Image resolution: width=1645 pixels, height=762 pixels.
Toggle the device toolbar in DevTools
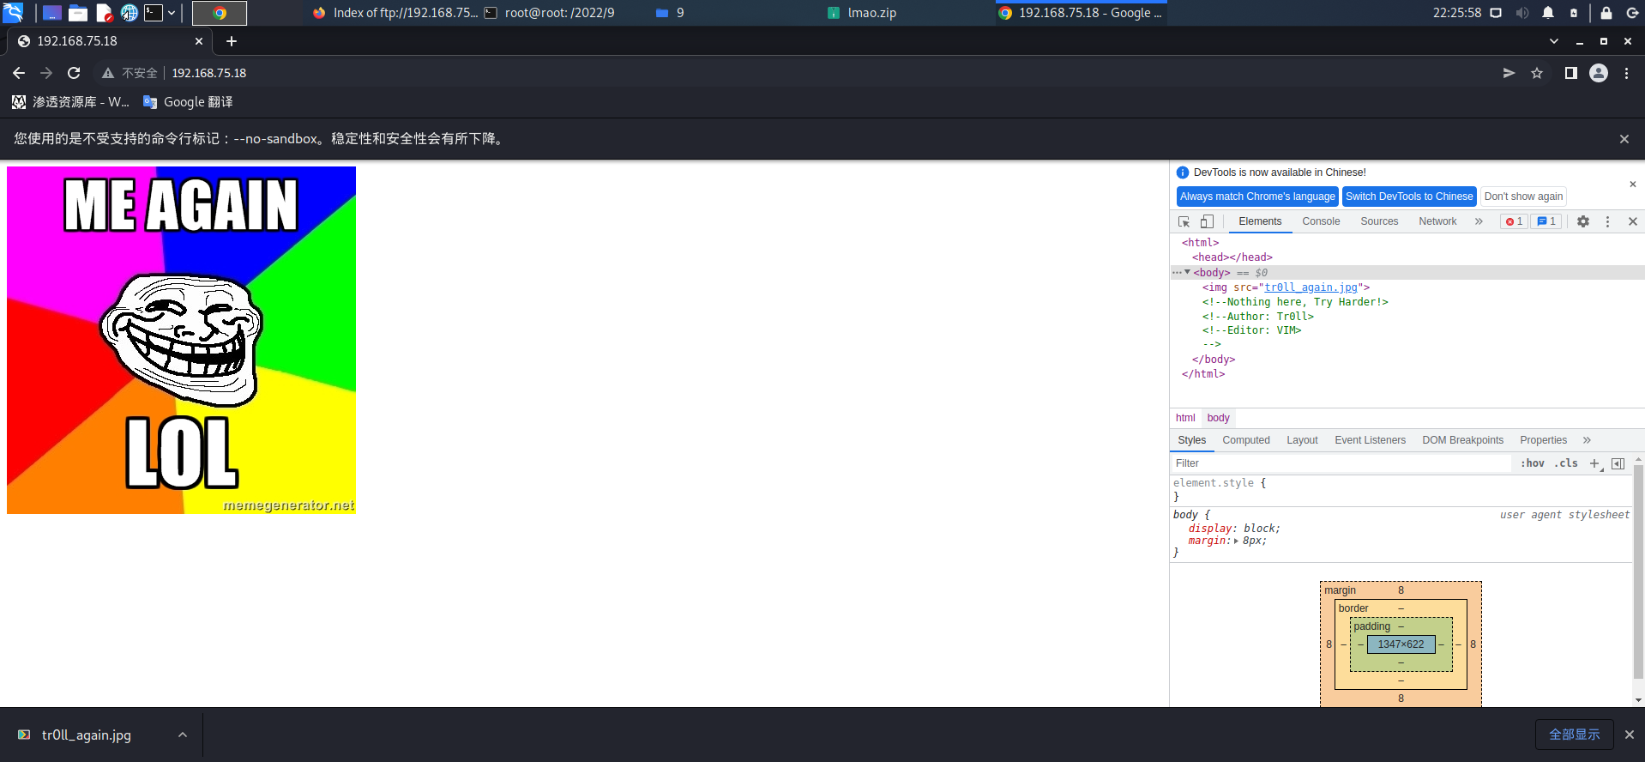tap(1207, 221)
